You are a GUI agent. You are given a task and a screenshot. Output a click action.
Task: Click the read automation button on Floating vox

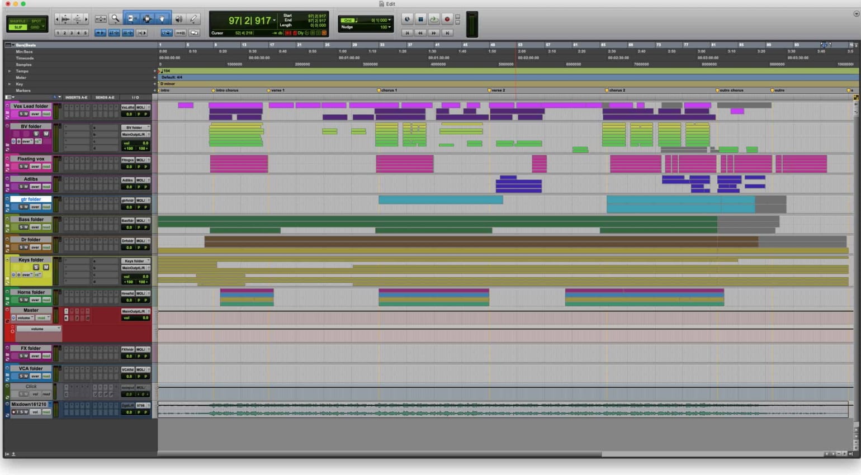click(46, 167)
